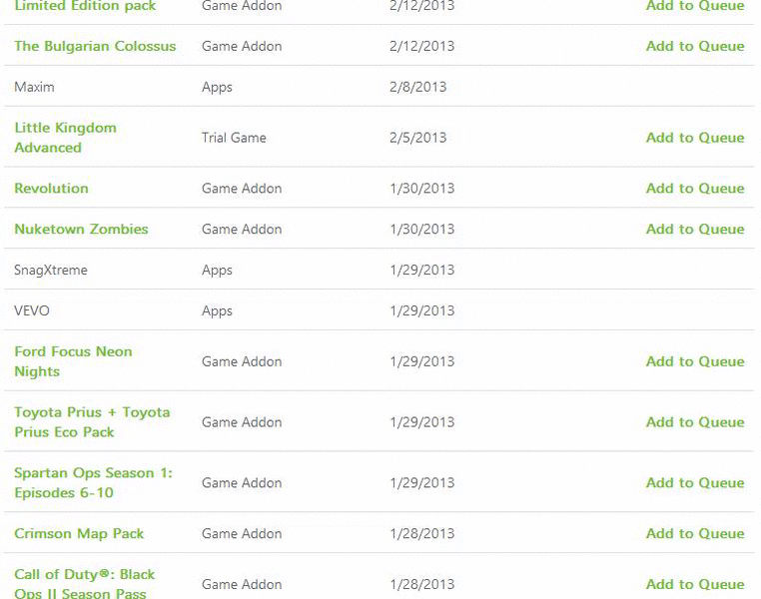Screen dimensions: 761x599
Task: Add Limited Edition pack to queue
Action: tap(694, 6)
